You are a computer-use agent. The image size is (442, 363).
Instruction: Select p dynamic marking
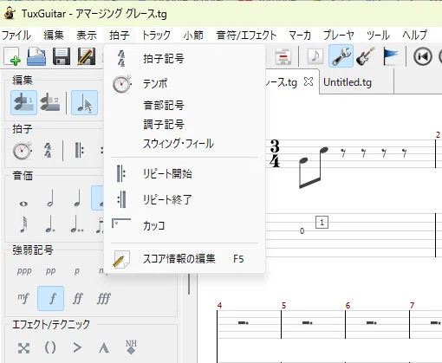(77, 271)
